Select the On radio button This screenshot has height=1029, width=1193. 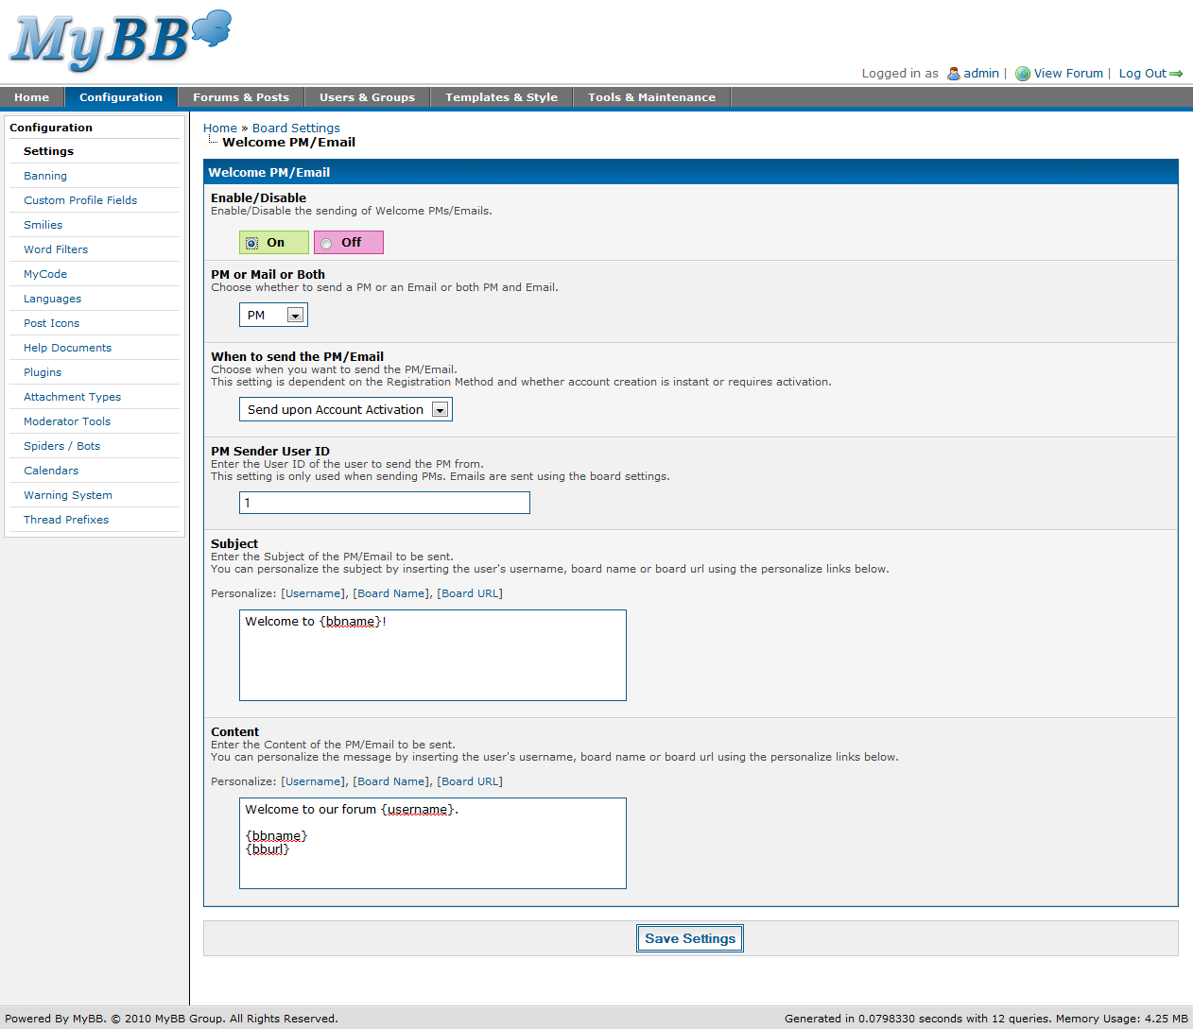[251, 244]
